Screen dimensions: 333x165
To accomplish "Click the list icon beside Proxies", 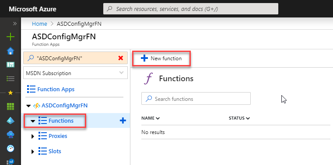I will pyautogui.click(x=42, y=136).
